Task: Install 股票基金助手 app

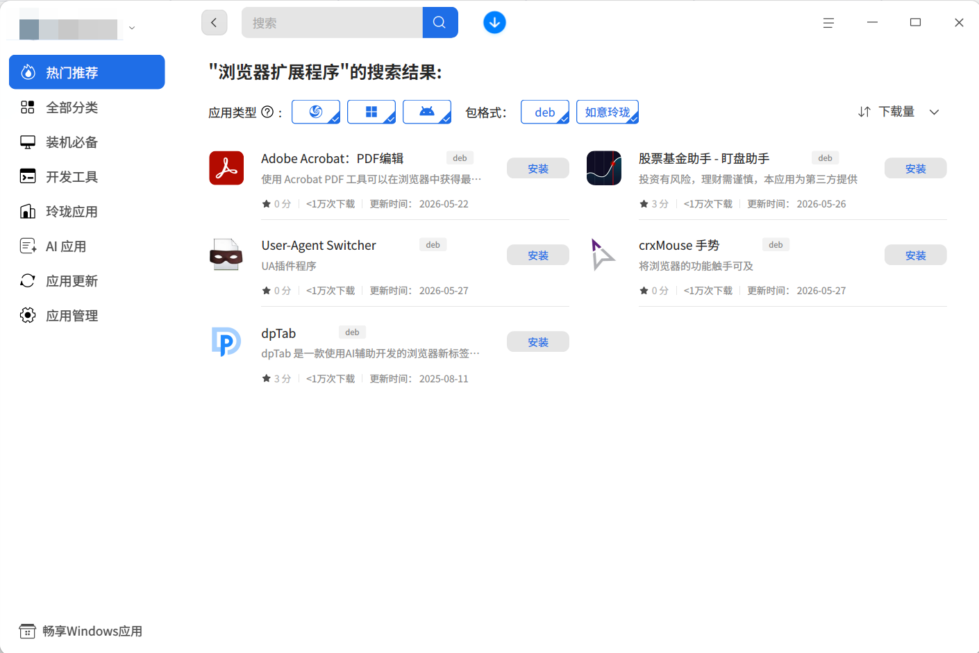Action: tap(916, 168)
